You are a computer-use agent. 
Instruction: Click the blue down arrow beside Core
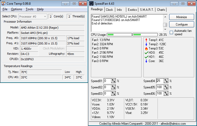click(146, 61)
